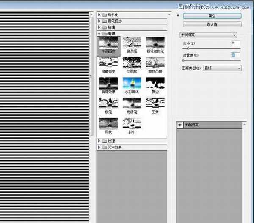Expand the 艺术效果 (Artistic) folder
254x223 pixels.
[99, 147]
